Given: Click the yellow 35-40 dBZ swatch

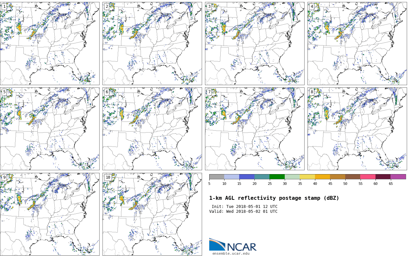Looking at the screenshot, I should 307,177.
